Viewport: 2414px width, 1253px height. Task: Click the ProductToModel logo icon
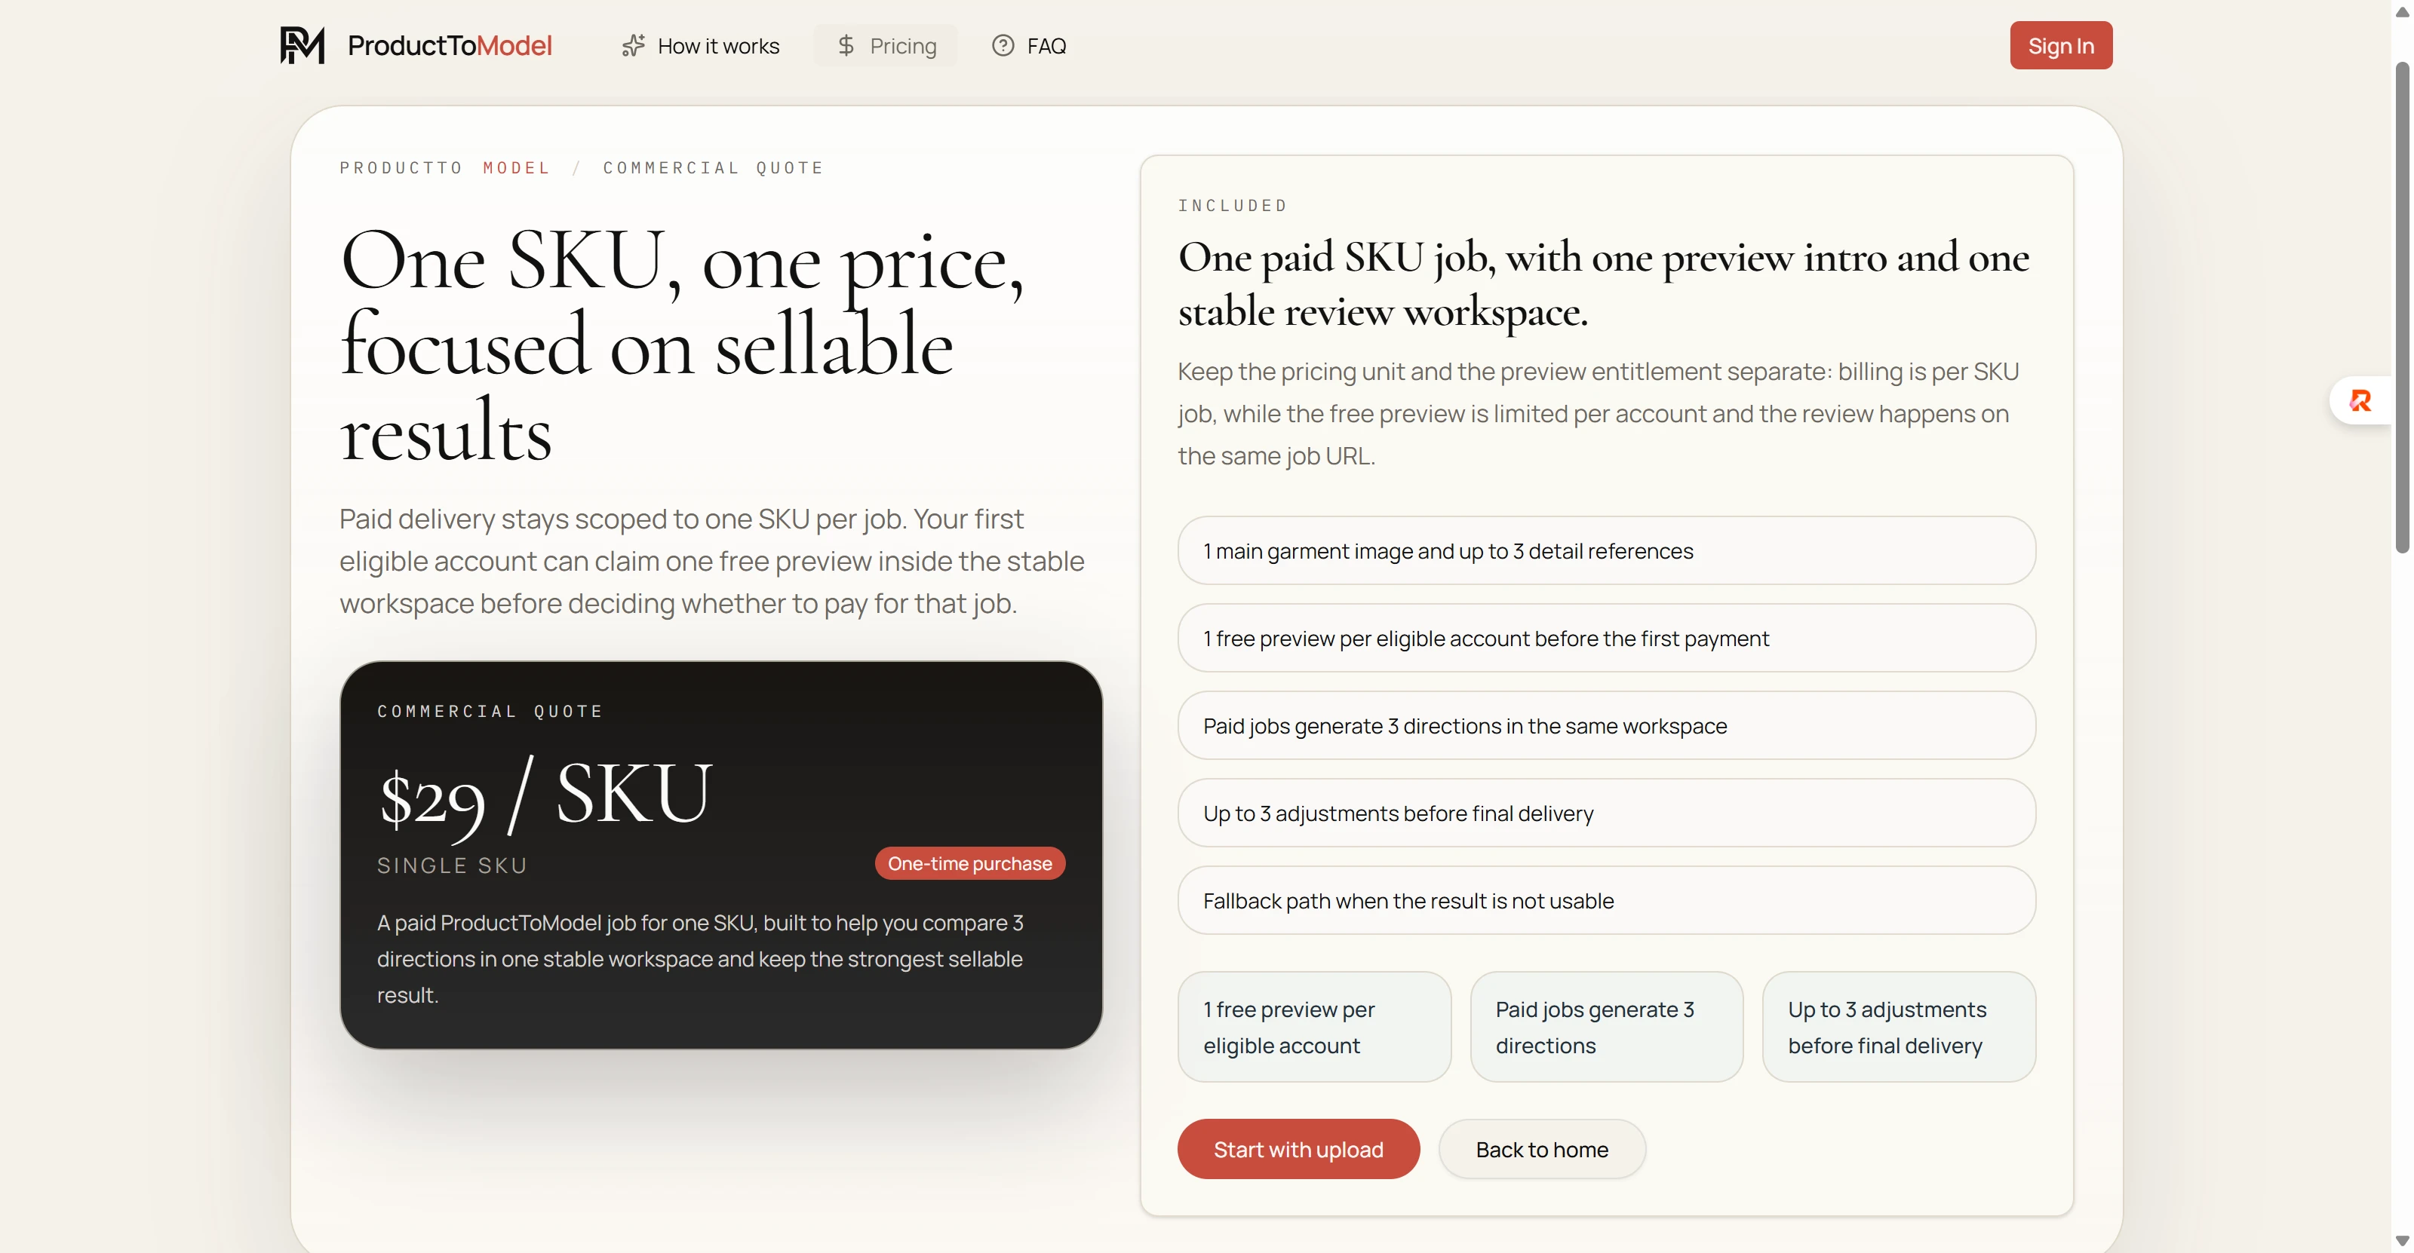pos(302,45)
